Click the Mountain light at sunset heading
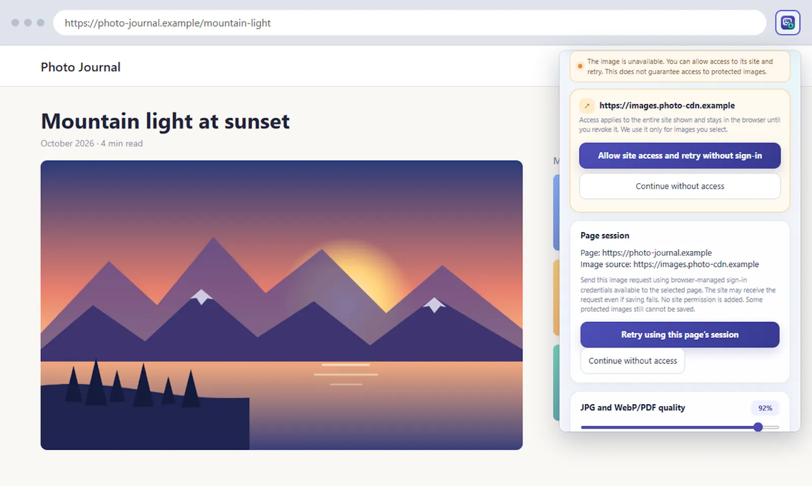812x486 pixels. 165,121
